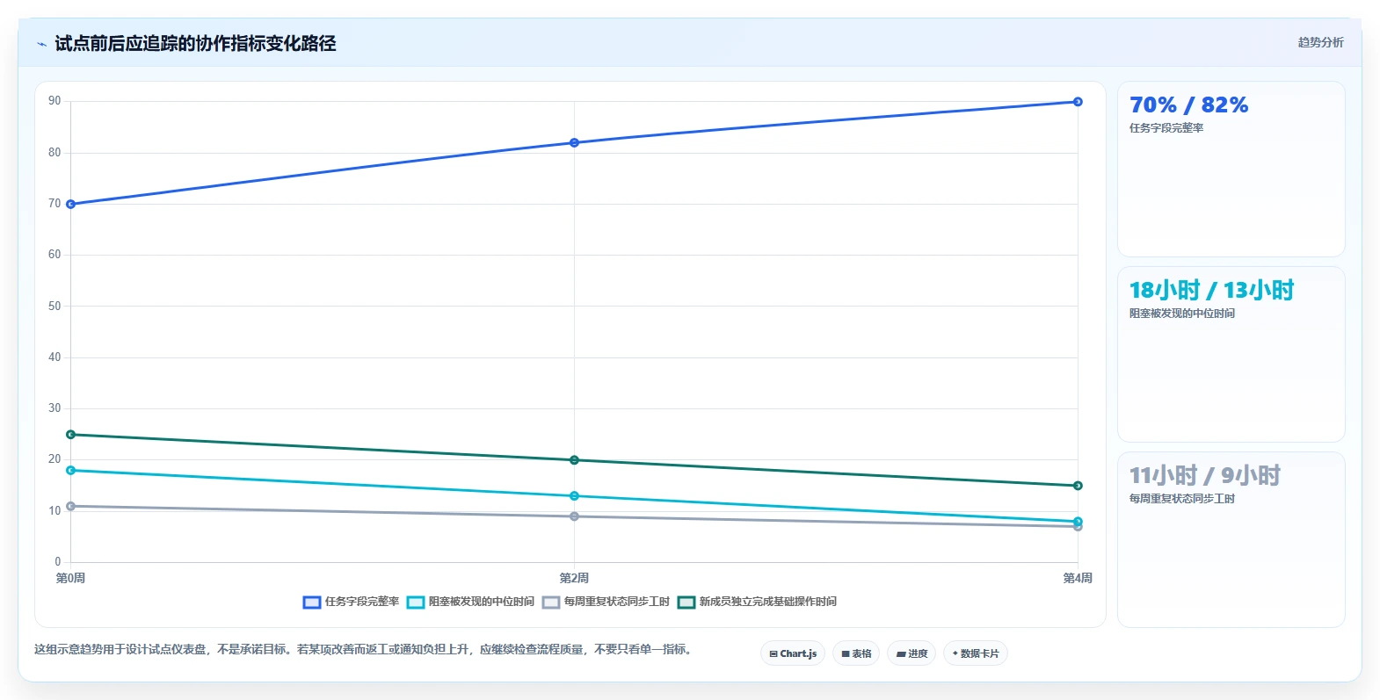
Task: Click the trend icon beside the chart title
Action: (x=41, y=44)
